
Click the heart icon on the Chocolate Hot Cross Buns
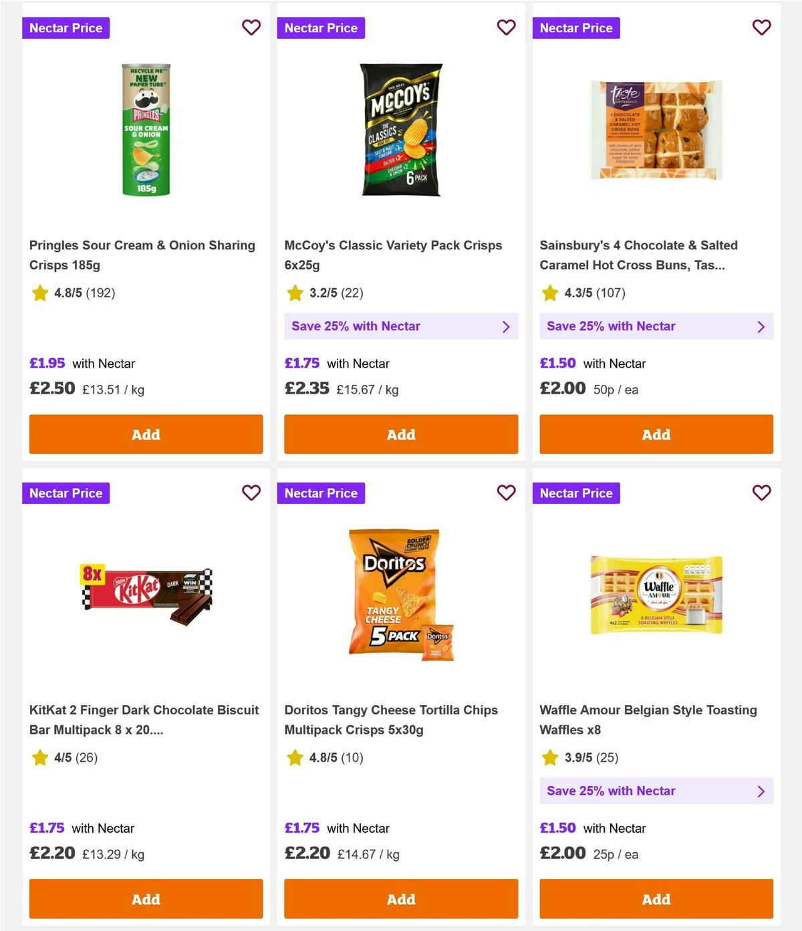coord(761,27)
